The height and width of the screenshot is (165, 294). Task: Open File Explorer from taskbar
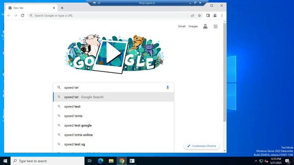point(111,161)
